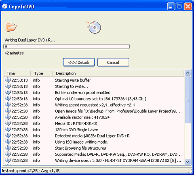The image size is (194, 175).
Task: Click 'Writing Dual Layer DVD+R...' status label
Action: 30,40
